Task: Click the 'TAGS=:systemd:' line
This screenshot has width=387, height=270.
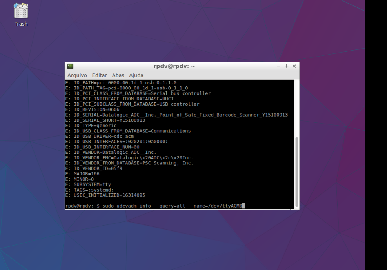Action: click(89, 190)
